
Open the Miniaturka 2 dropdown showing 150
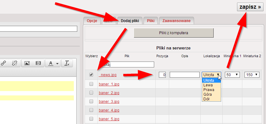pos(252,75)
